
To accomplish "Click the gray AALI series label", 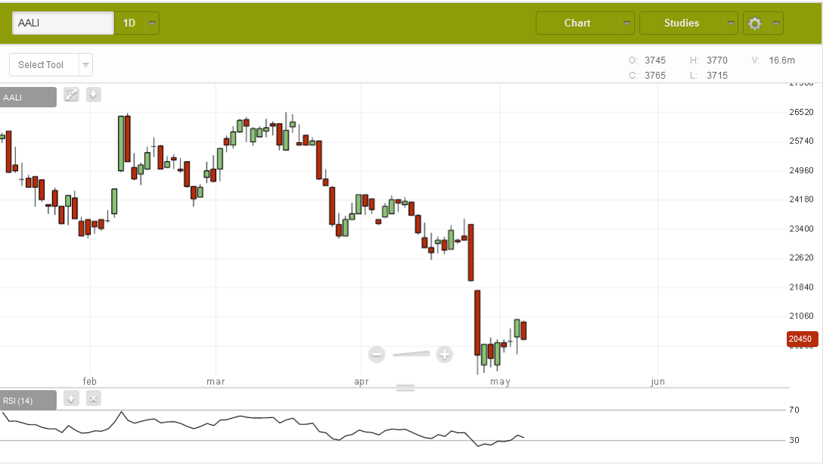I will coord(28,97).
